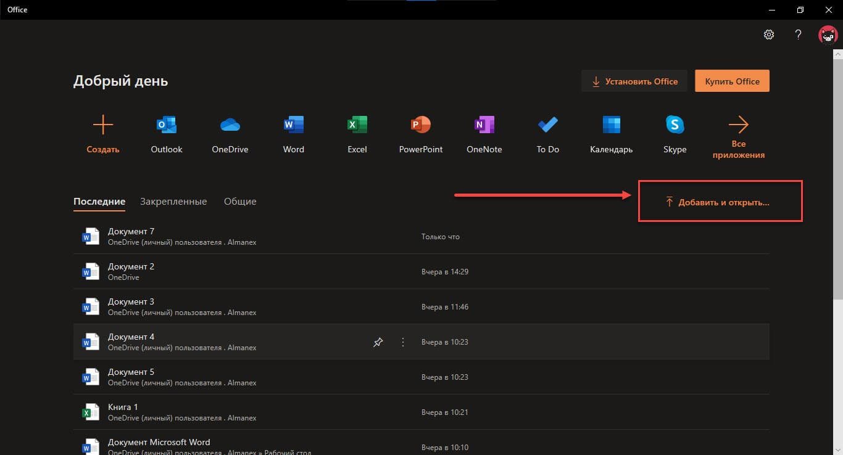Click Вчера в 11:46 timestamp
Screen dimensions: 843x455
[x=445, y=307]
